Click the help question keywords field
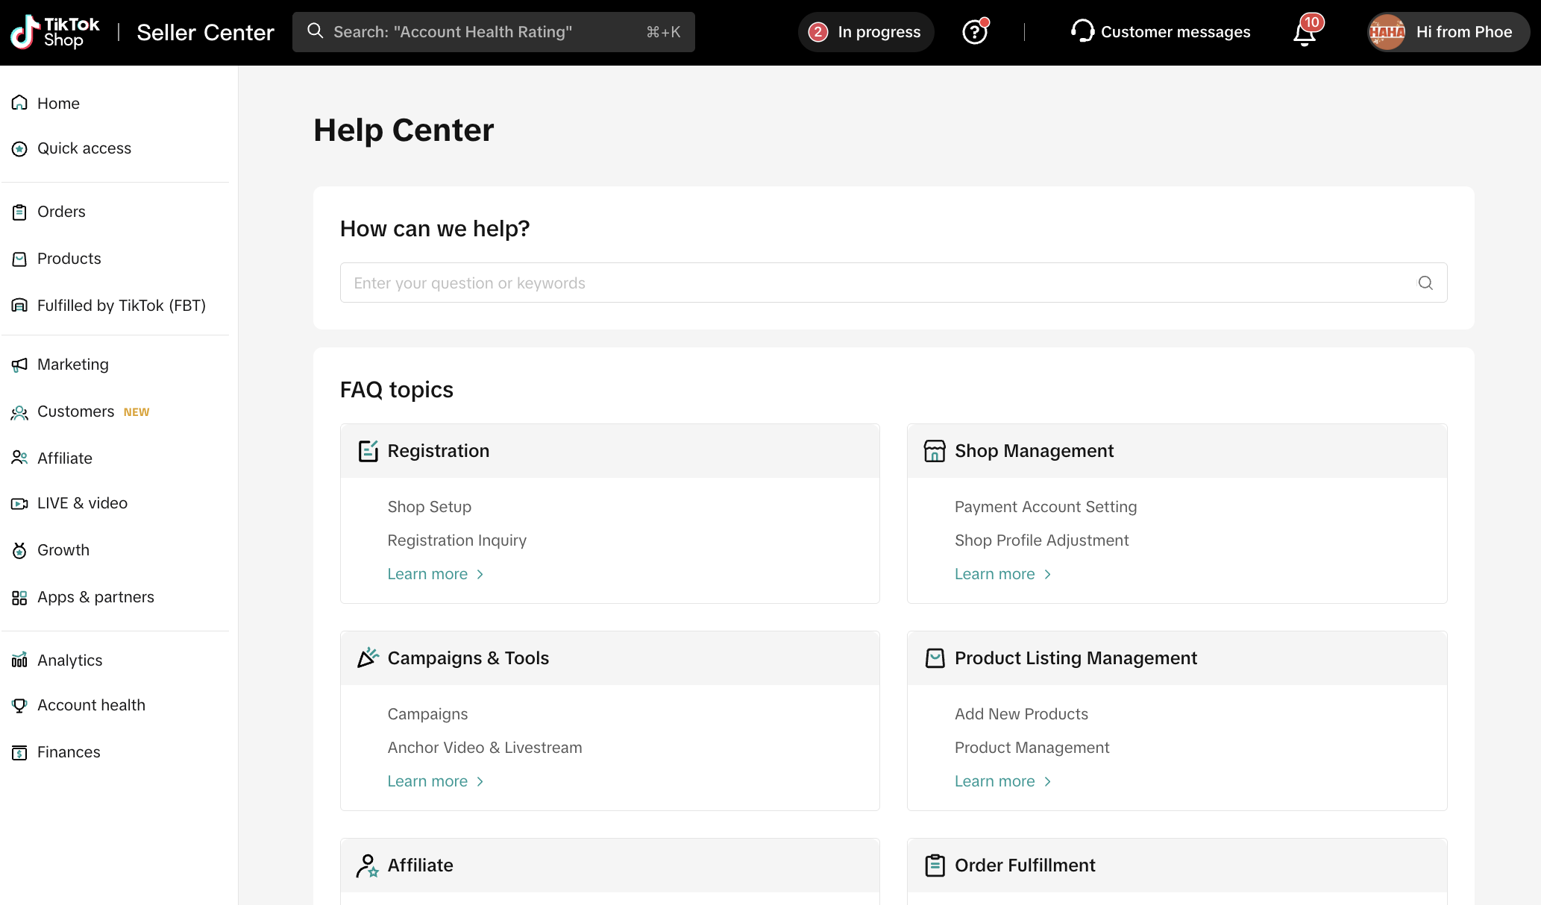Viewport: 1541px width, 905px height. click(x=880, y=283)
